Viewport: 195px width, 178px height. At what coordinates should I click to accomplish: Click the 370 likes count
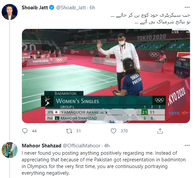click(124, 131)
